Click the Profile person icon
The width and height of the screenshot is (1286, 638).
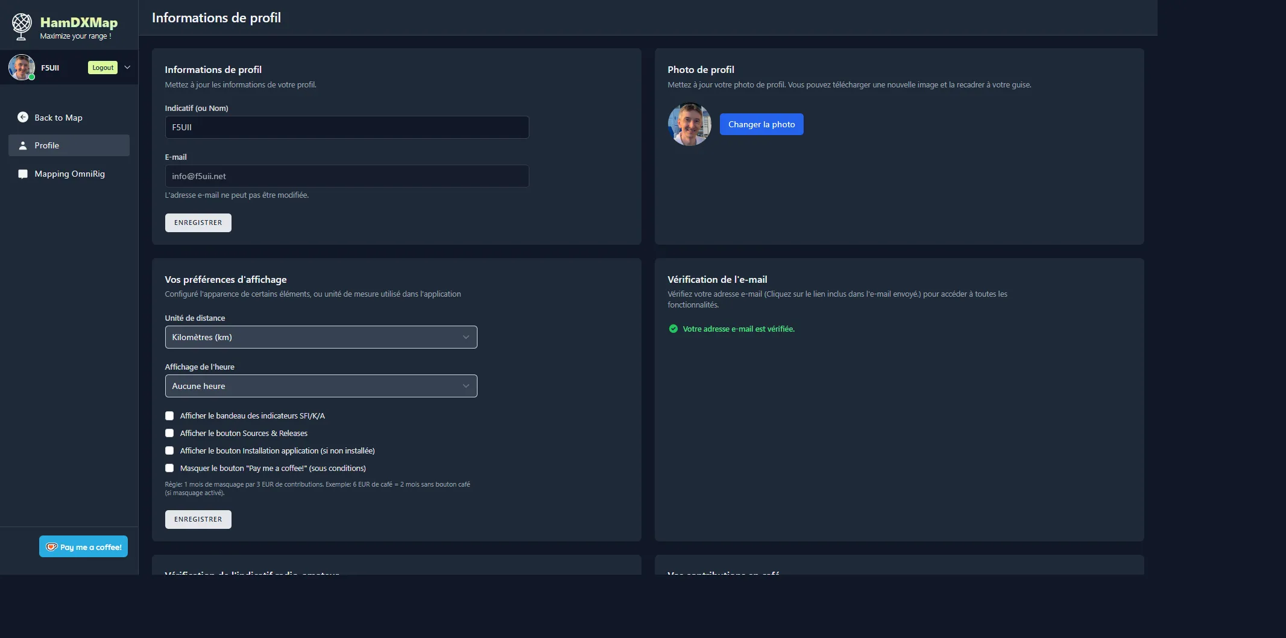pyautogui.click(x=23, y=145)
